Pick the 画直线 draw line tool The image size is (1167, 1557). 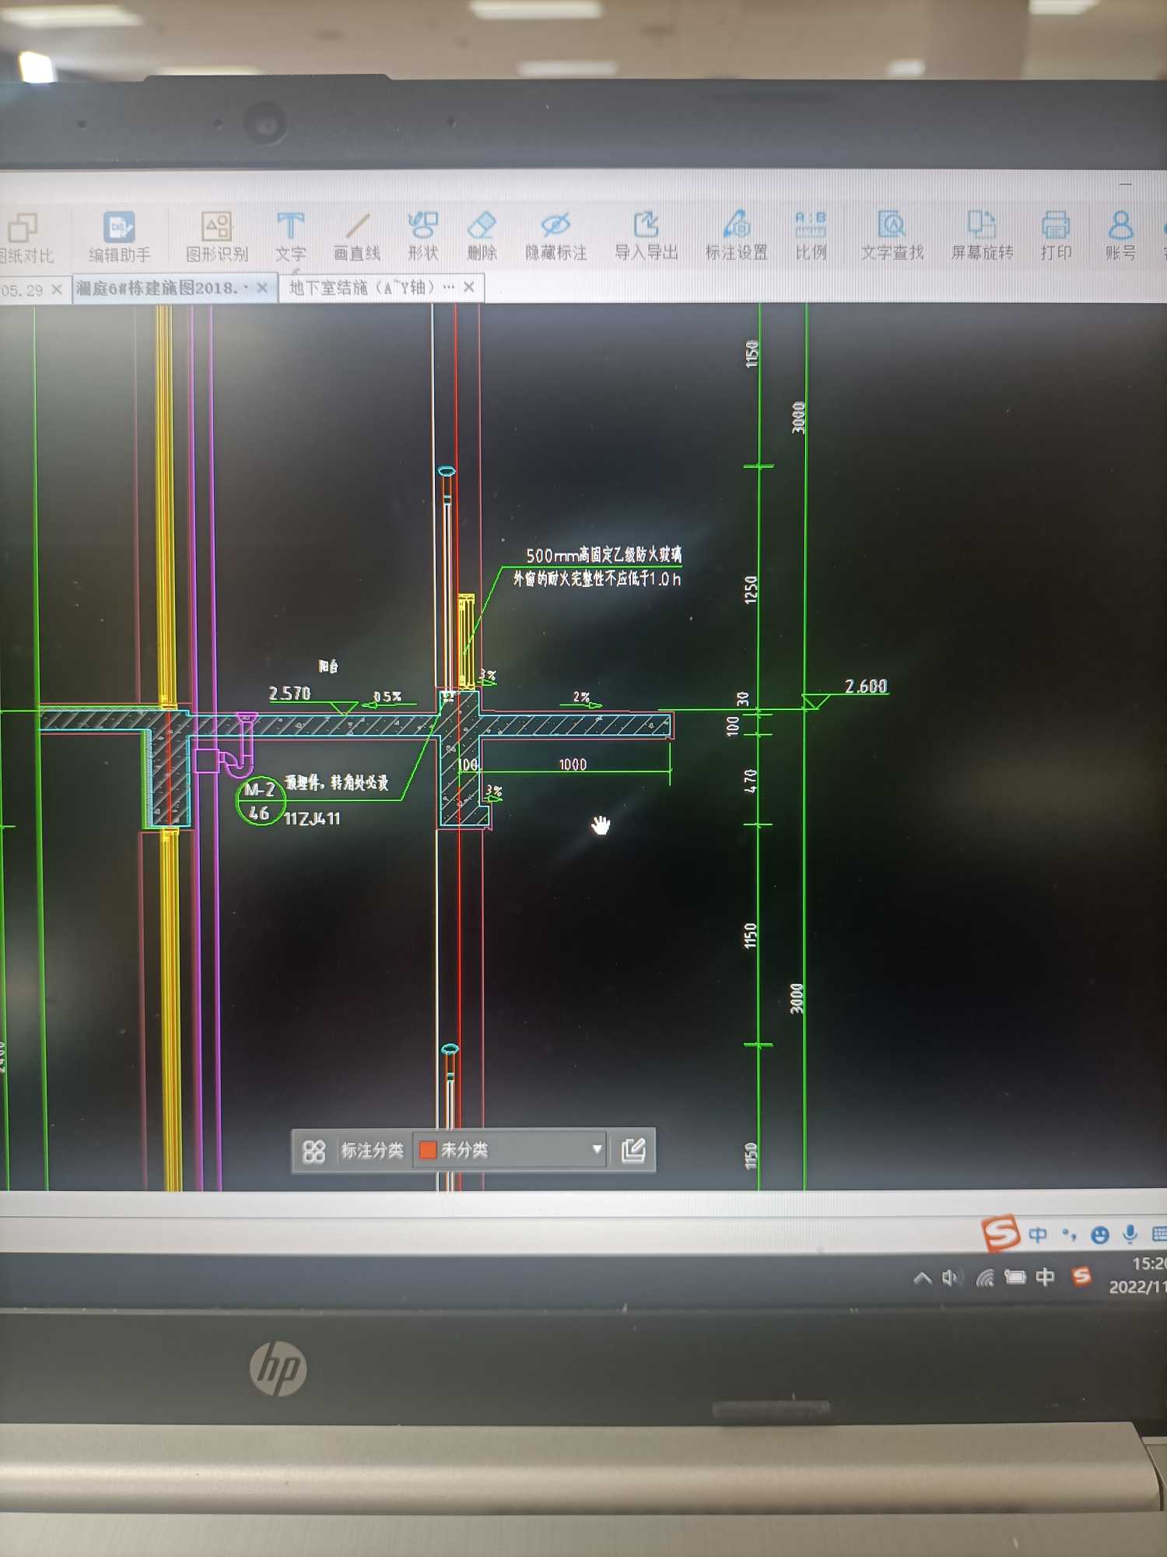357,237
